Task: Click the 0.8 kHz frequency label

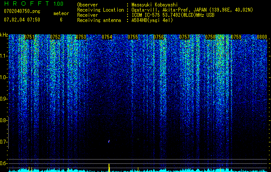Action: (x=3, y=120)
